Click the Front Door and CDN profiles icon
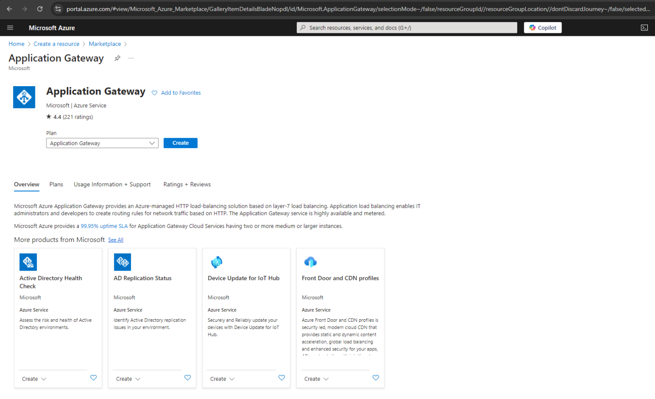The width and height of the screenshot is (655, 399). pos(311,262)
